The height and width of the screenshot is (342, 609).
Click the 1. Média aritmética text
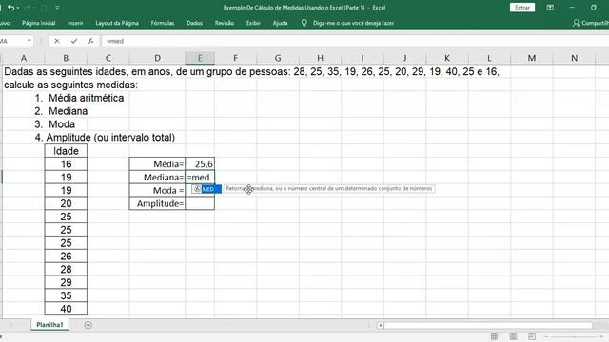pos(79,98)
